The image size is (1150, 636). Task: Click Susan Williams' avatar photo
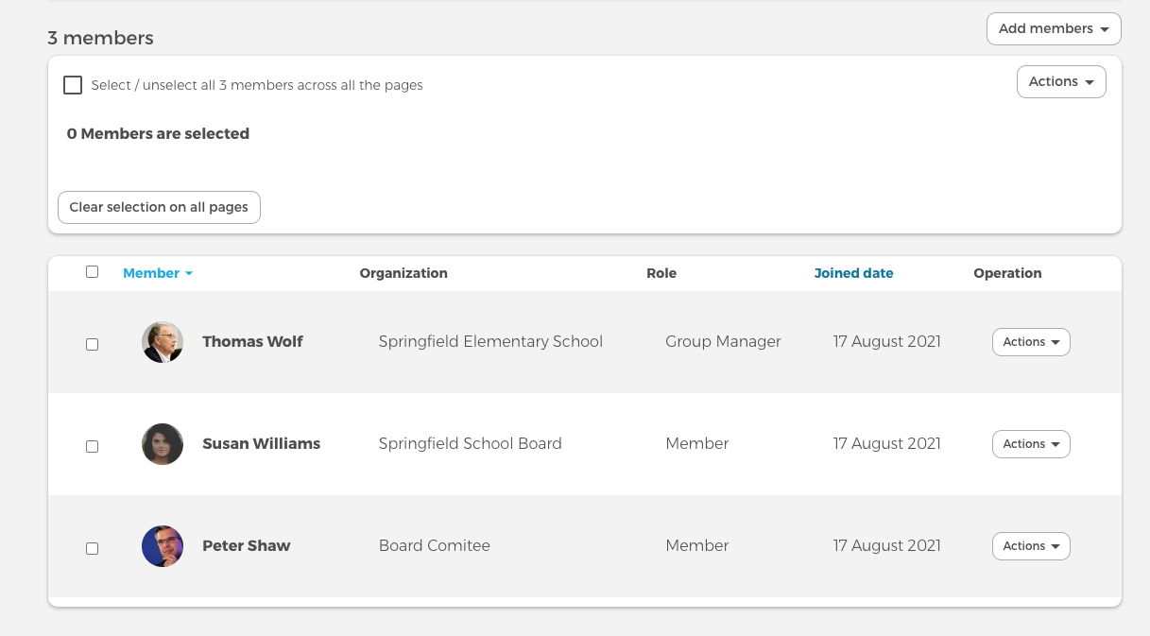163,444
